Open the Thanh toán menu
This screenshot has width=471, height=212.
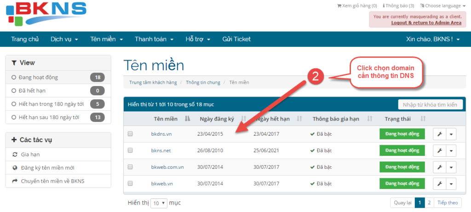(x=154, y=39)
